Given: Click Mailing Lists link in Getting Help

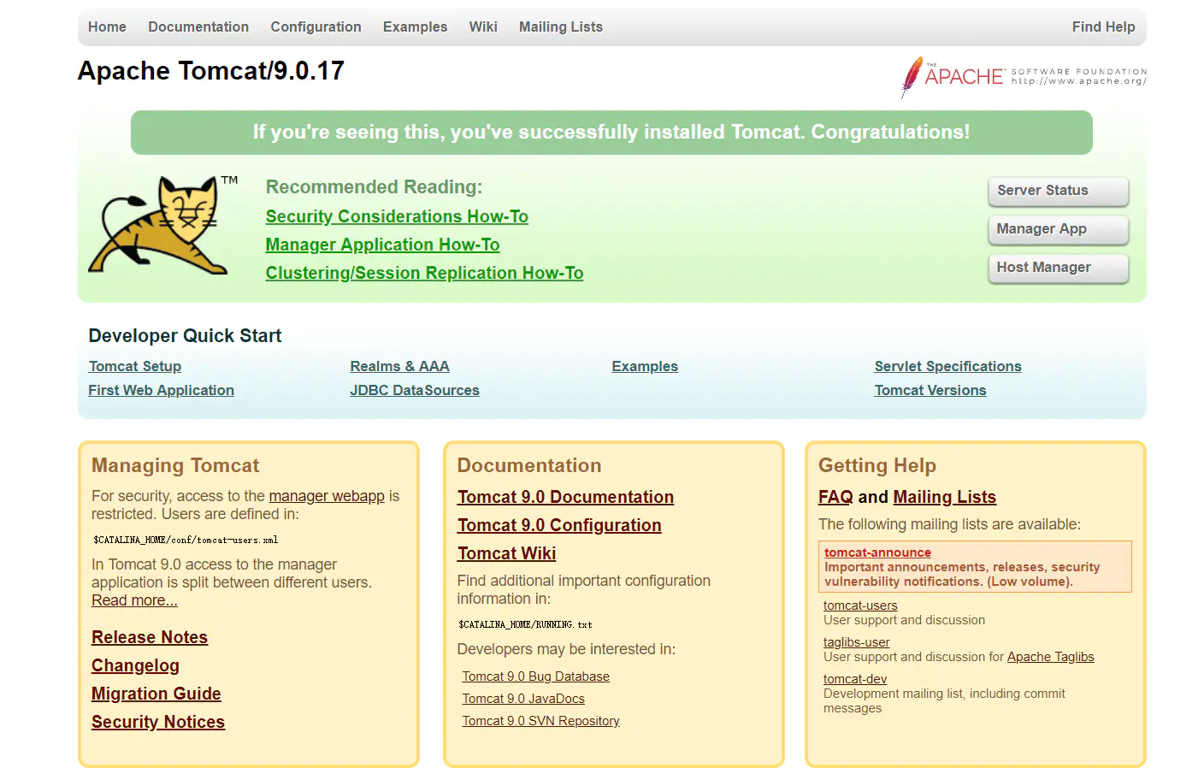Looking at the screenshot, I should click(x=944, y=497).
